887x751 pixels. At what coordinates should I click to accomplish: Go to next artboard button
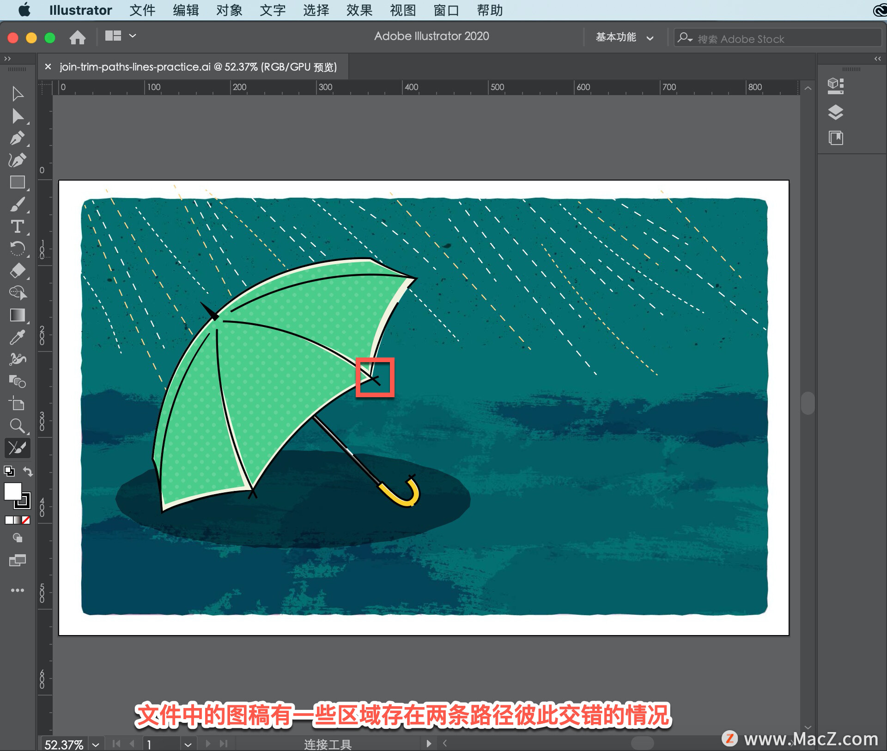pos(207,744)
